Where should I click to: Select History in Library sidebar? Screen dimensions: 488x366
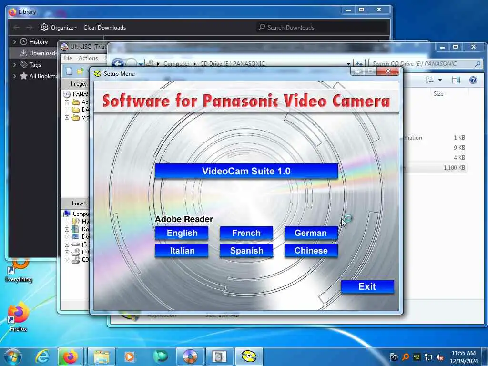(38, 42)
